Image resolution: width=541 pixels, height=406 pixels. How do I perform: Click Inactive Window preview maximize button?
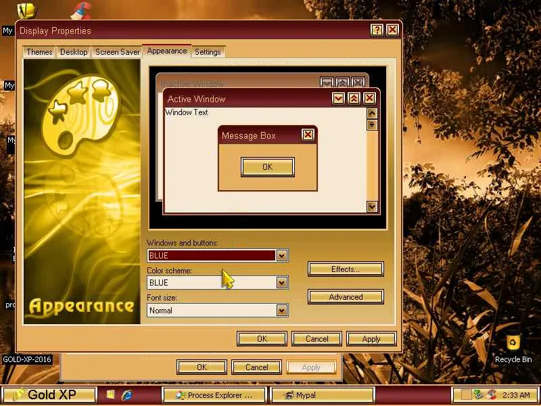[x=342, y=83]
